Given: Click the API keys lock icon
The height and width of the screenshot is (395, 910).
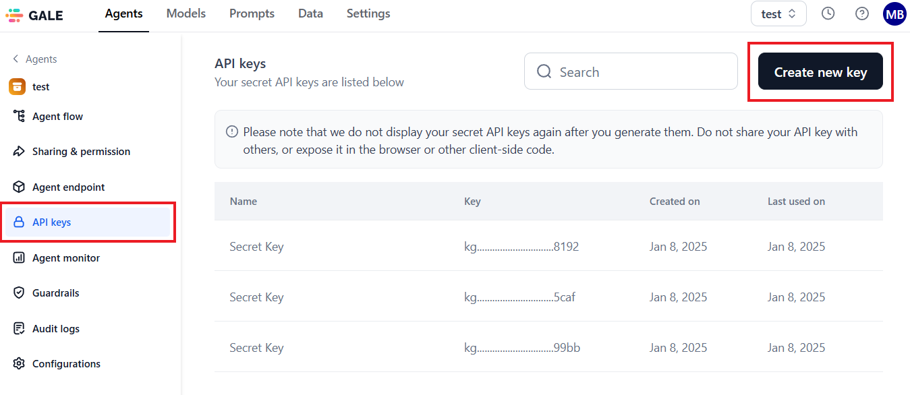Looking at the screenshot, I should tap(20, 222).
